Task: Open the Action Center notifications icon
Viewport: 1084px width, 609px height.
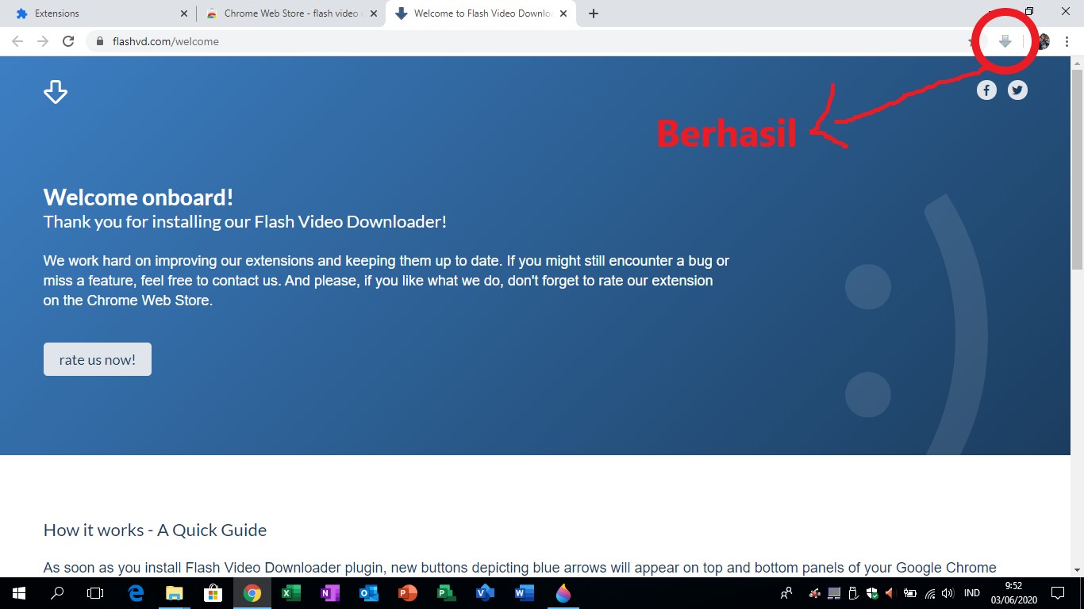Action: pos(1058,593)
